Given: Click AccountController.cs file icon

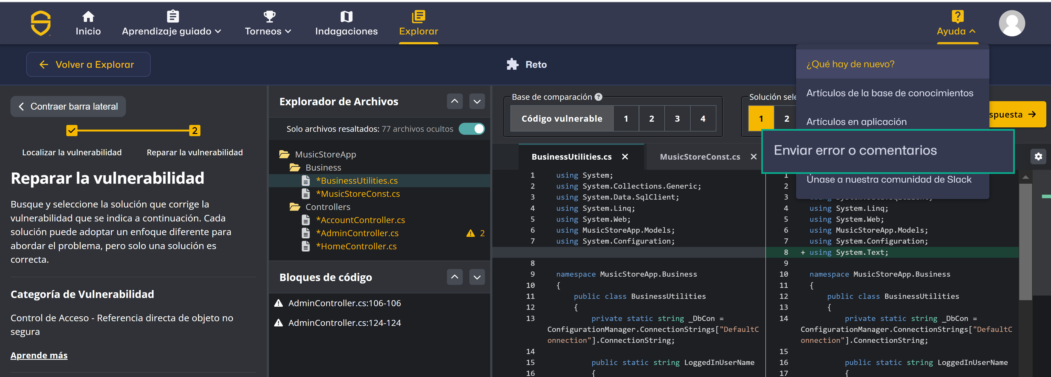Looking at the screenshot, I should [306, 220].
